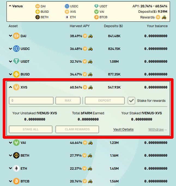
Task: Click the DAI coin icon in asset list
Action: (x=16, y=36)
